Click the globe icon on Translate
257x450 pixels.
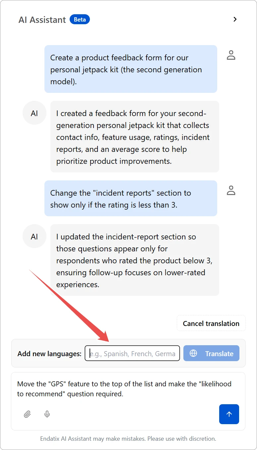193,354
